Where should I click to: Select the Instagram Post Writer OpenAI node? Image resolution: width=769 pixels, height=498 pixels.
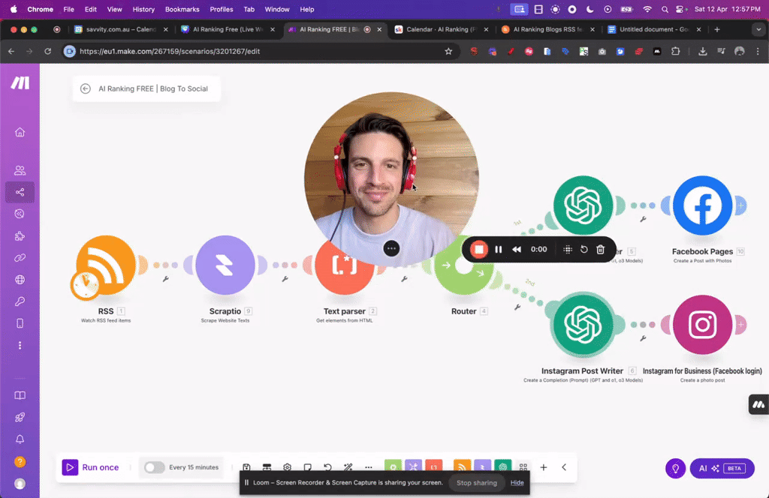(x=583, y=324)
